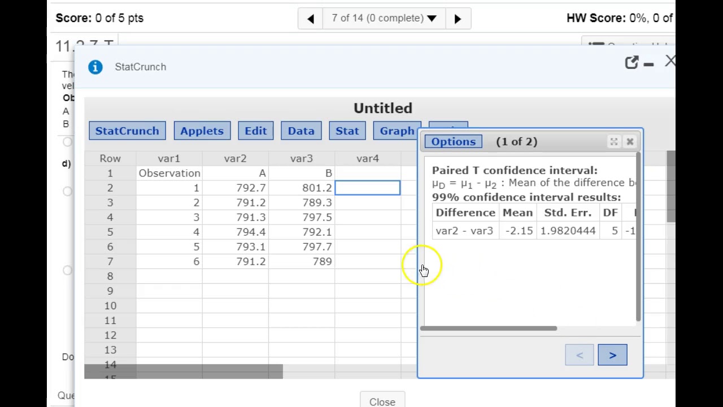Go to previous question arrow
This screenshot has height=407, width=723.
click(x=310, y=18)
